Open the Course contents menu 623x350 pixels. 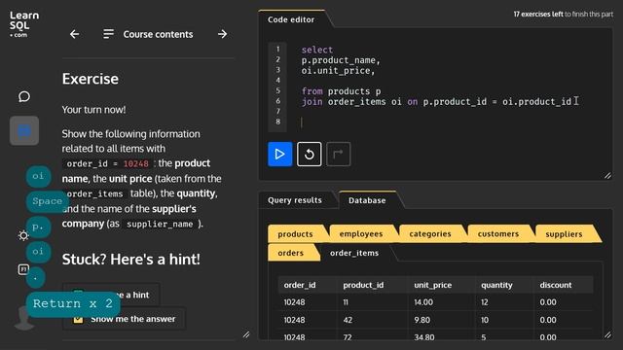coord(148,34)
